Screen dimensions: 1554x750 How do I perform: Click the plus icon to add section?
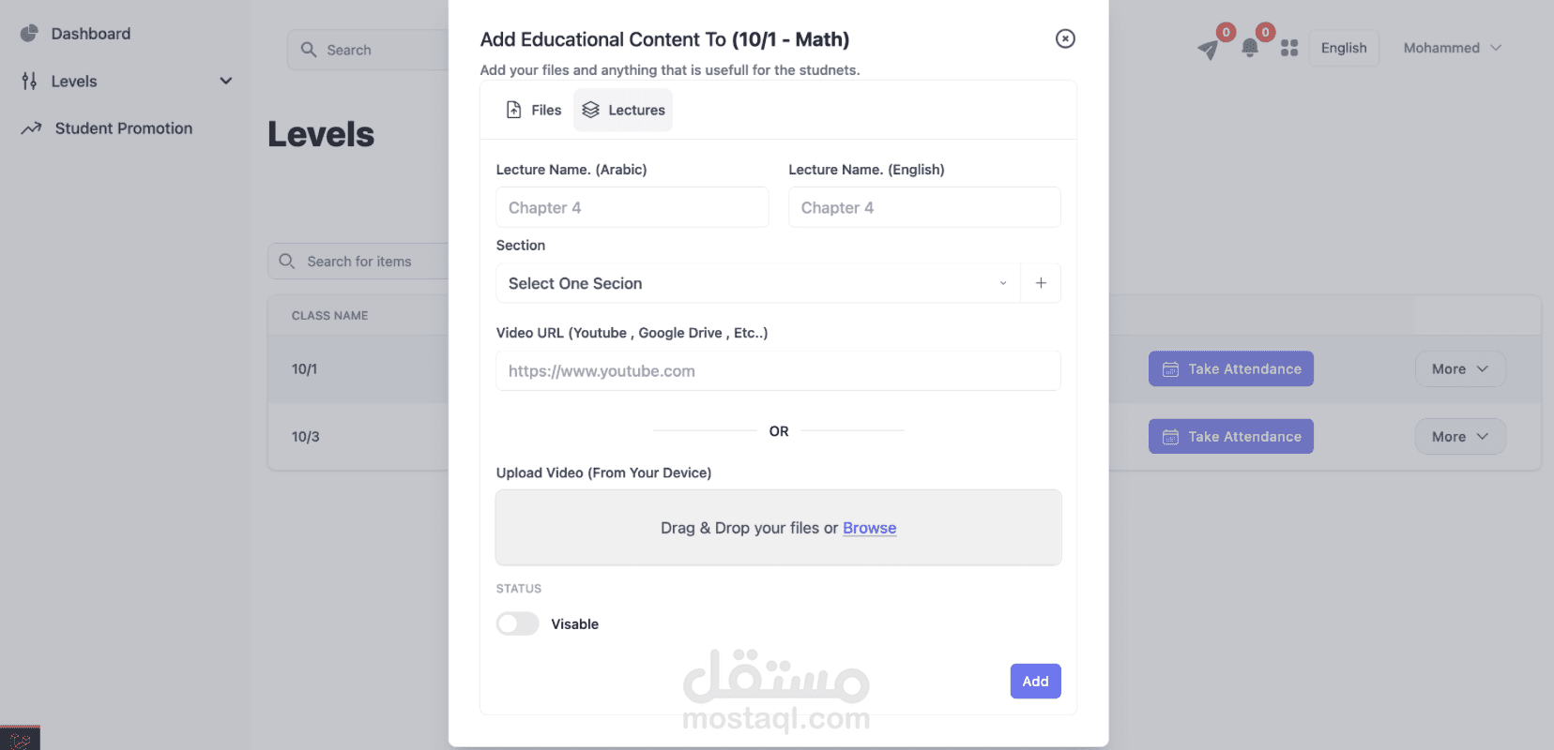[1041, 283]
